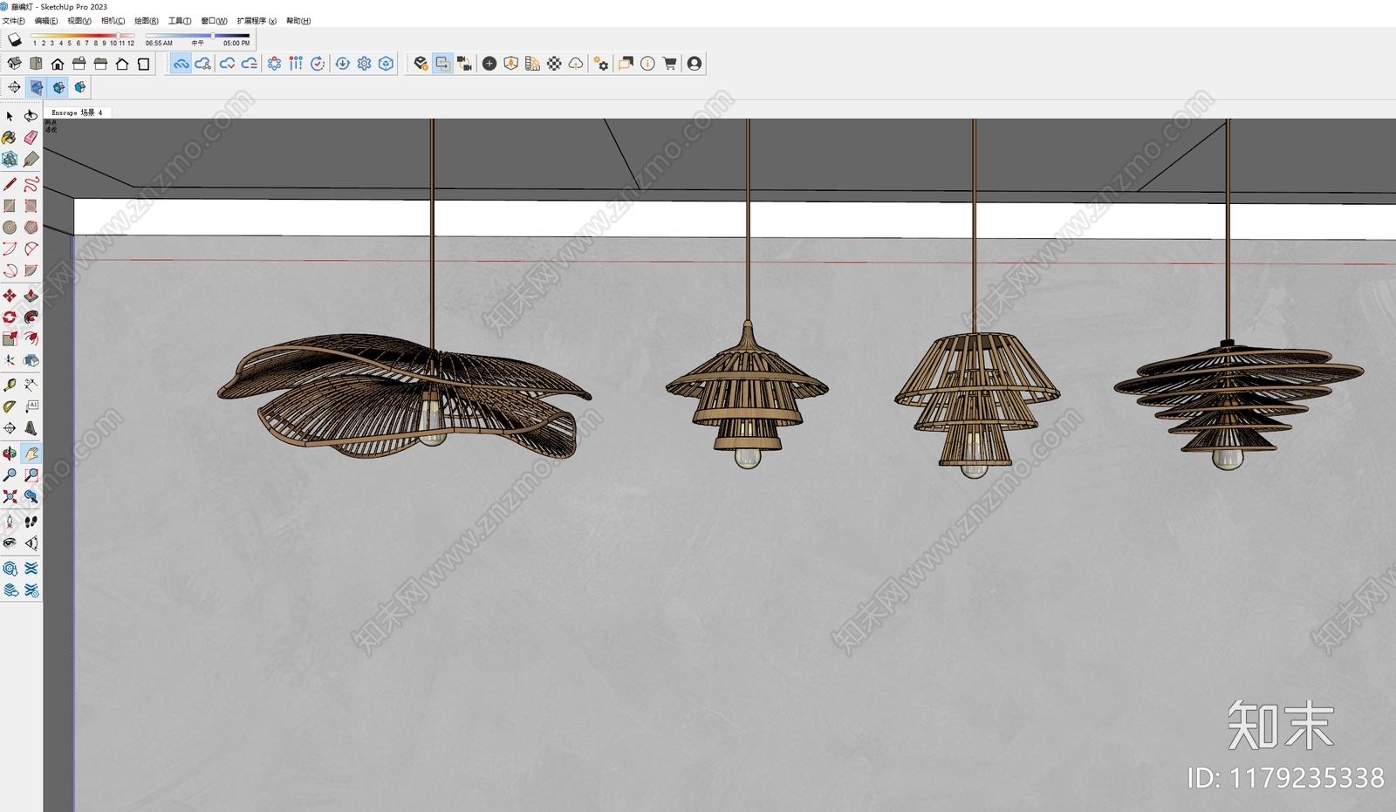Open the 绘图(R) menu
The image size is (1396, 812).
coord(147,21)
